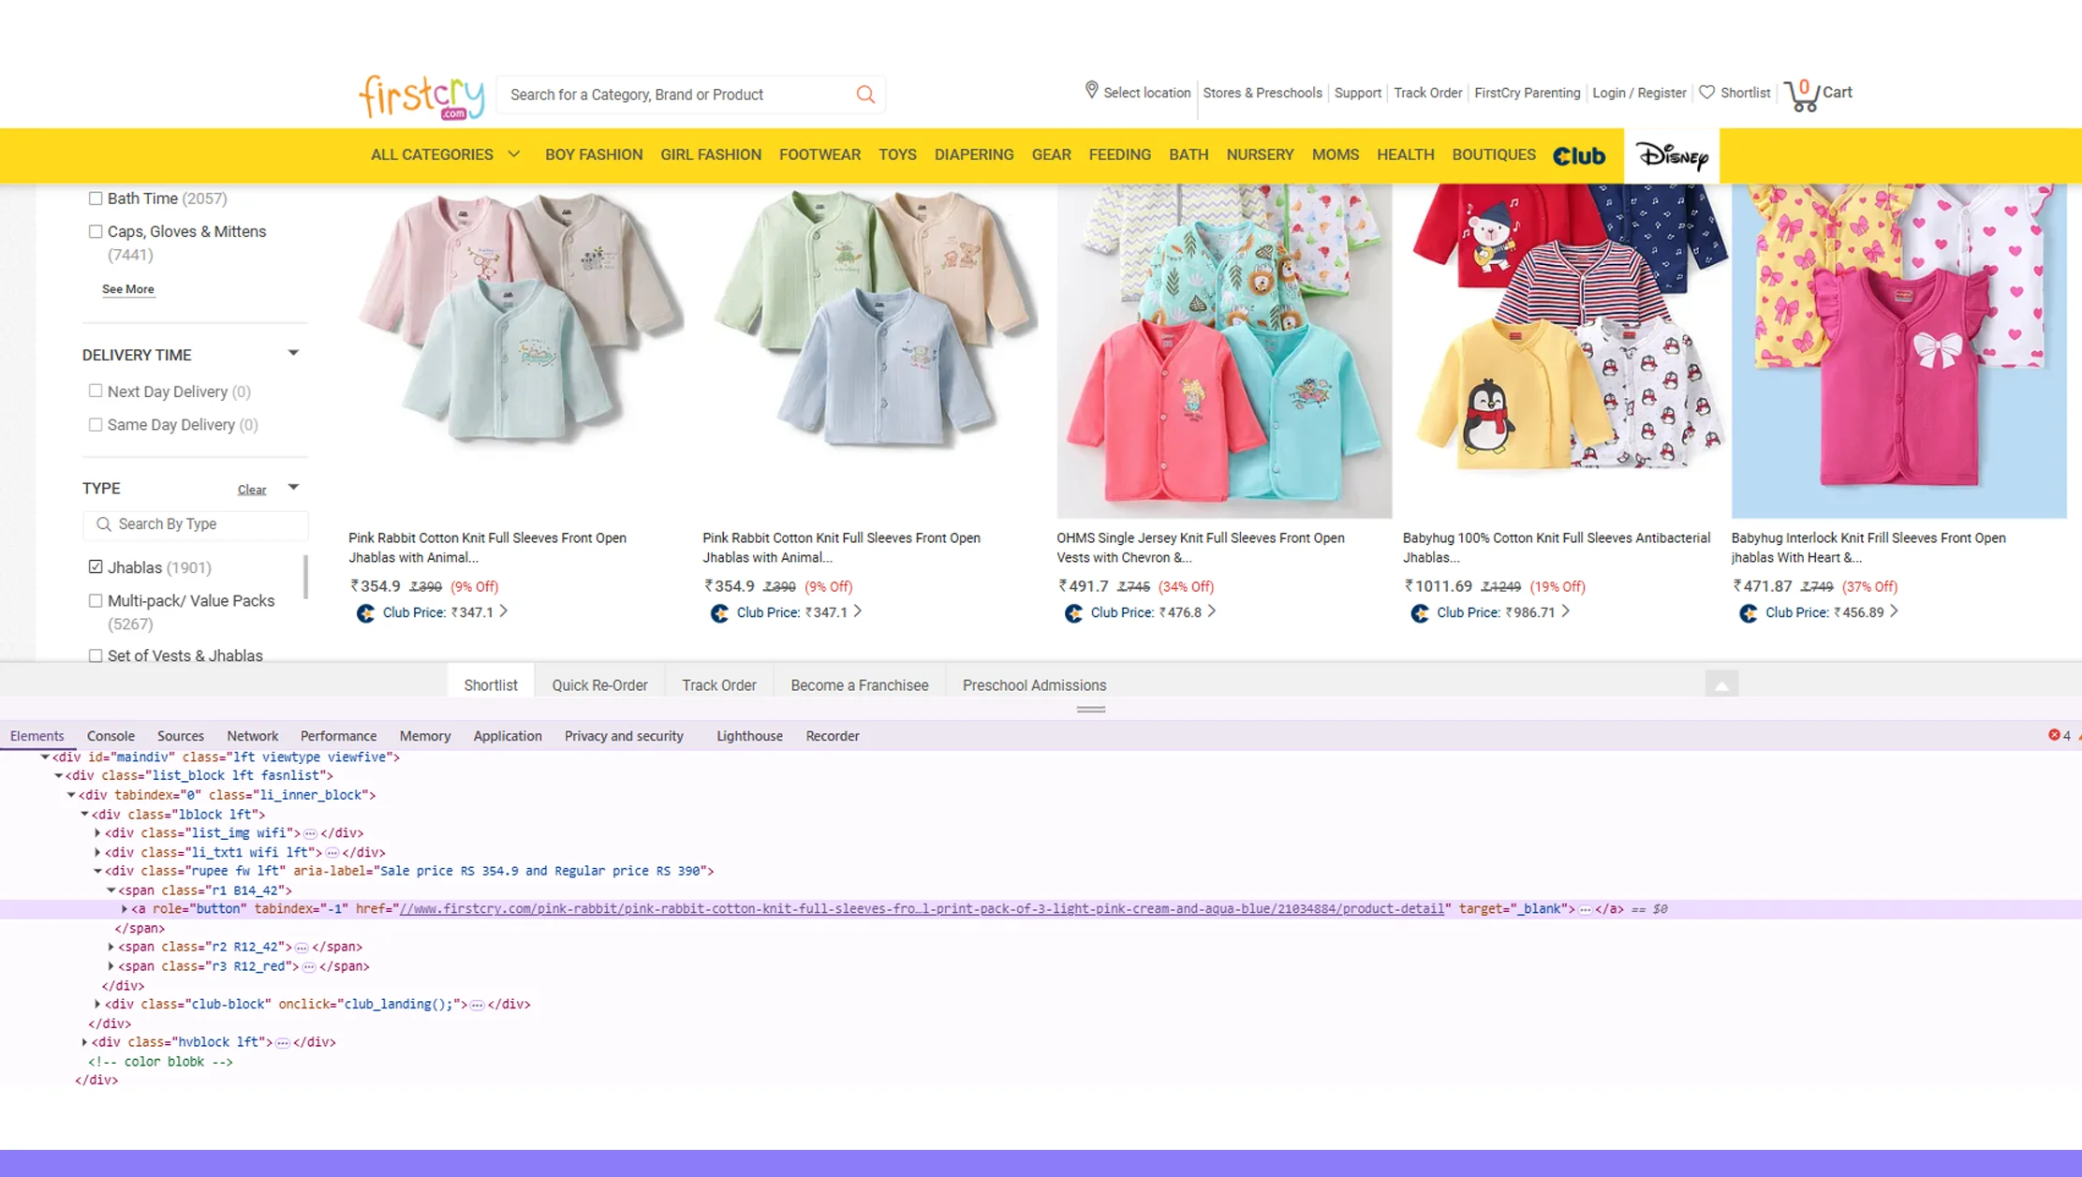This screenshot has height=1177, width=2082.
Task: Switch to the Console tab in DevTools
Action: [x=111, y=737]
